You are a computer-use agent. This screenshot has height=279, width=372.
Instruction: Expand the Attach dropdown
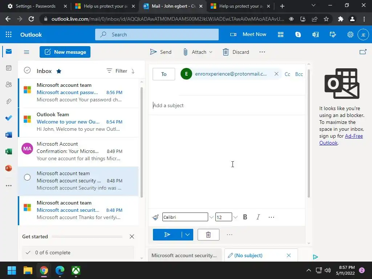pos(211,52)
